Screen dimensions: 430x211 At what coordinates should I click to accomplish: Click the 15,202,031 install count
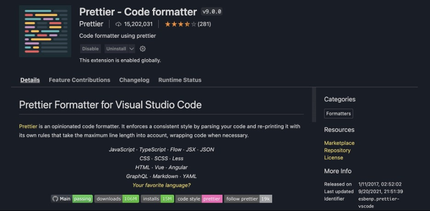point(138,24)
